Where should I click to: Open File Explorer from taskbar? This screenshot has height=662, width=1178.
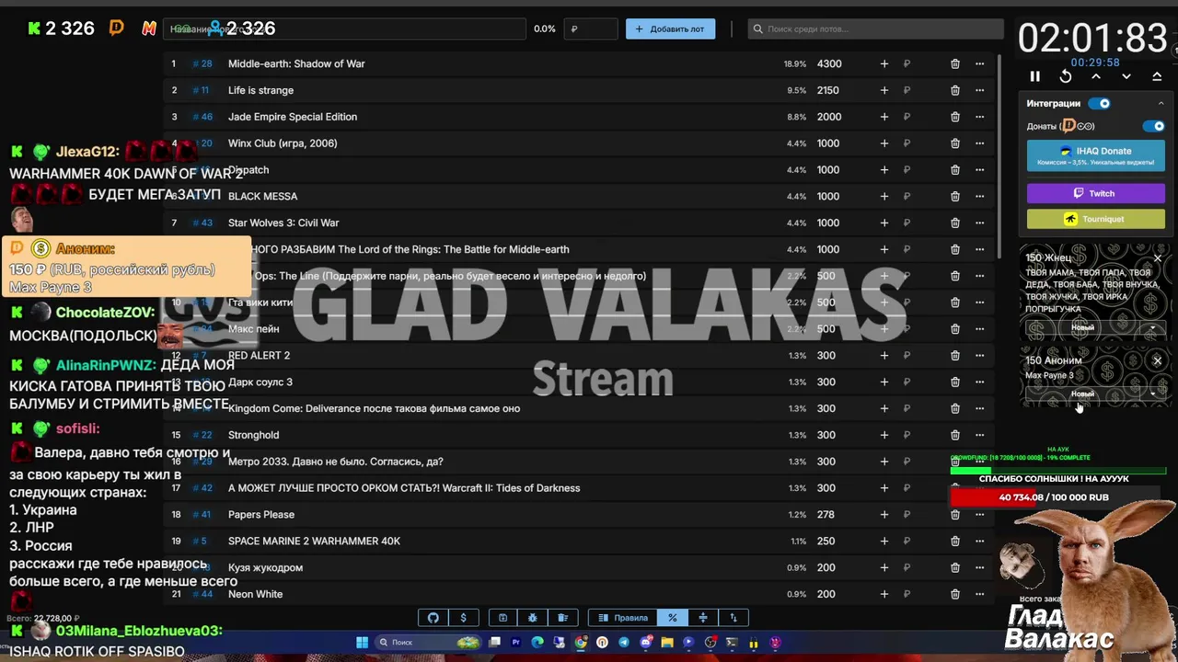(x=667, y=643)
